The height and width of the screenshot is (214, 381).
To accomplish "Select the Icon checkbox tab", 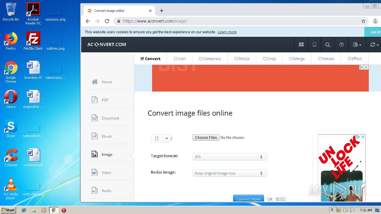I will point(180,59).
